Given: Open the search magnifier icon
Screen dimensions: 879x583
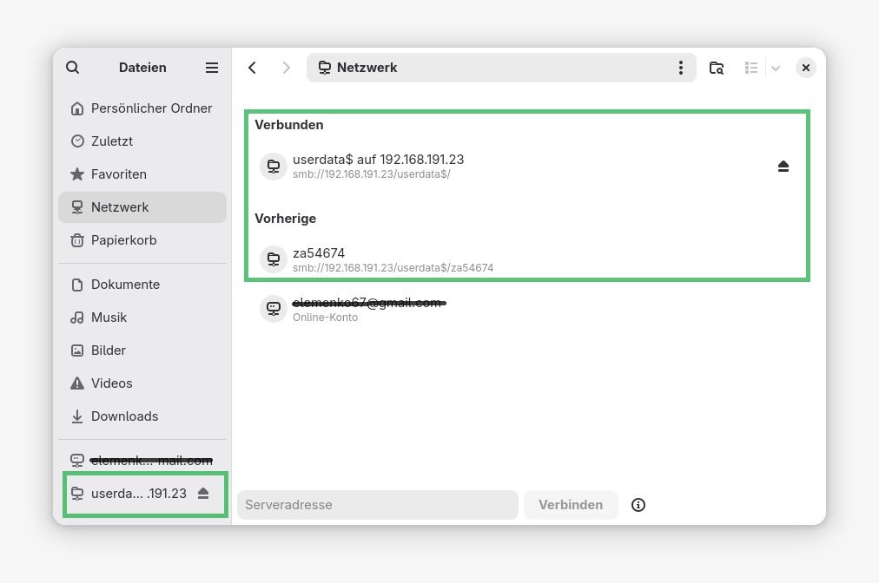Looking at the screenshot, I should coord(72,68).
